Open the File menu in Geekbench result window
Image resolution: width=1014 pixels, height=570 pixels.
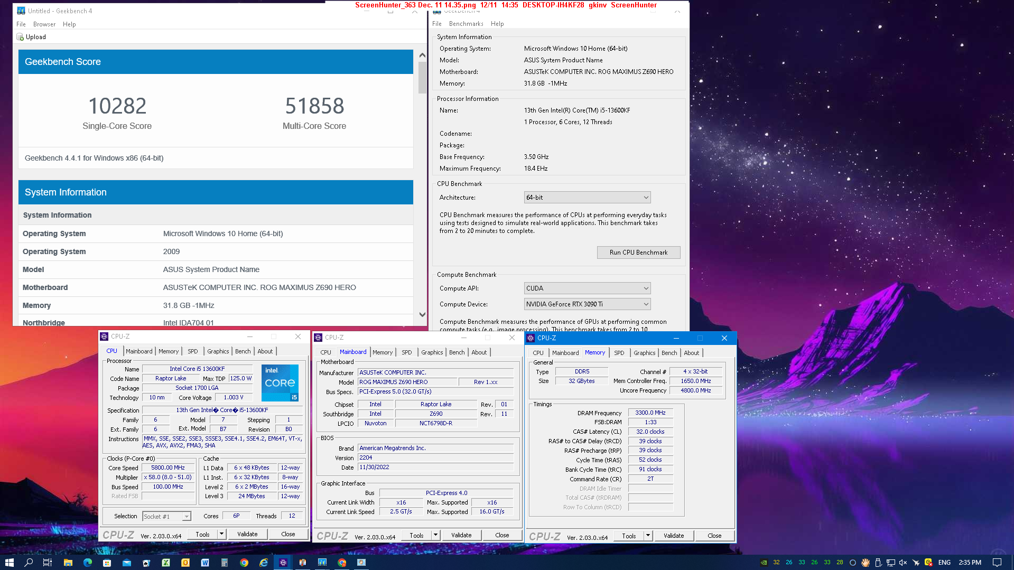click(21, 24)
